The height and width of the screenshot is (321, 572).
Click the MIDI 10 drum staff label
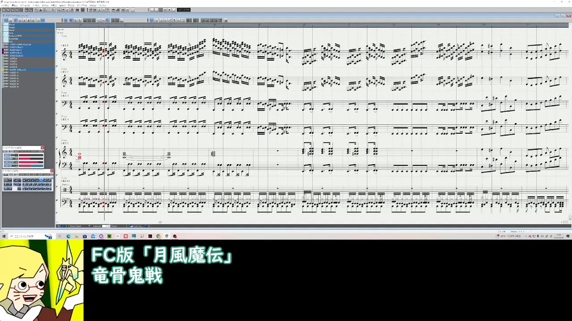pyautogui.click(x=66, y=181)
